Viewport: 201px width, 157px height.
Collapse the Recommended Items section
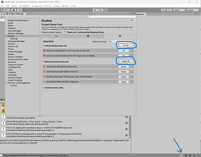point(43,62)
